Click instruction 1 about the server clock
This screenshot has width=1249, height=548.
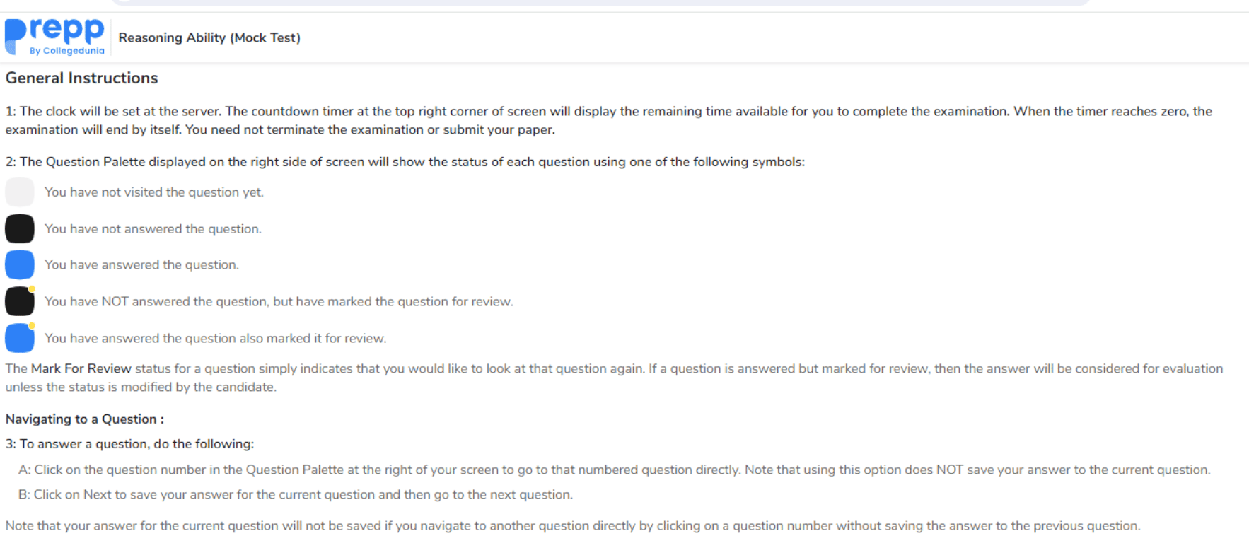[x=608, y=112]
